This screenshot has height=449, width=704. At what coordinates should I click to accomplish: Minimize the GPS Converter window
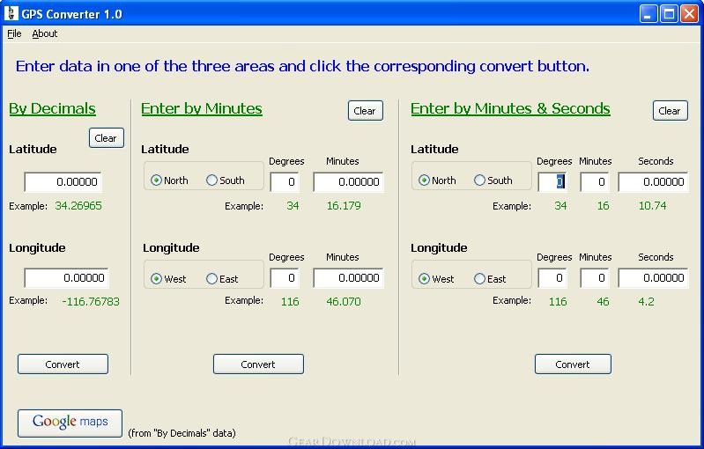(648, 14)
